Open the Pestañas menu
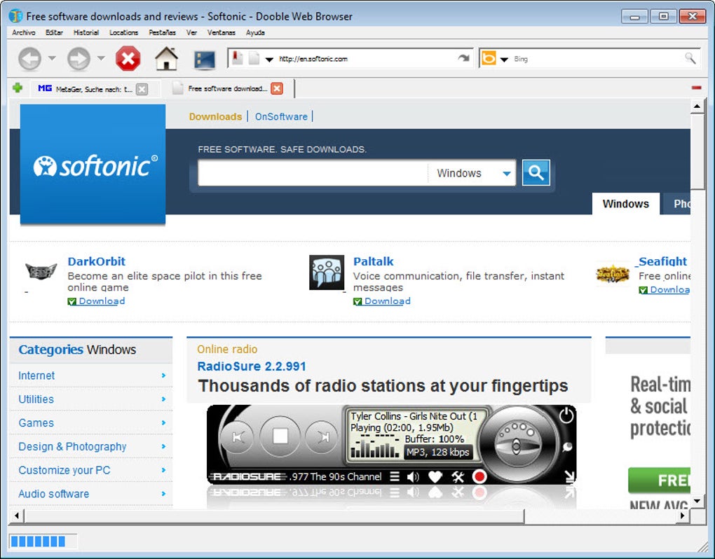Screen dimensions: 715x559 163,32
